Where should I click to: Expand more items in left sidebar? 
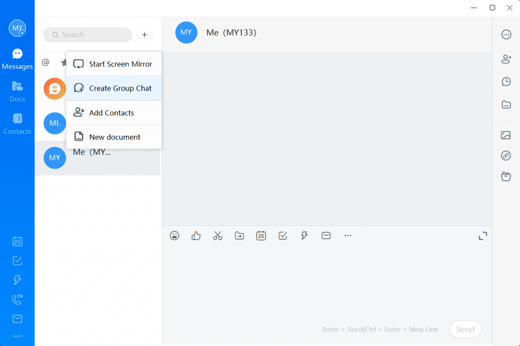[x=17, y=336]
